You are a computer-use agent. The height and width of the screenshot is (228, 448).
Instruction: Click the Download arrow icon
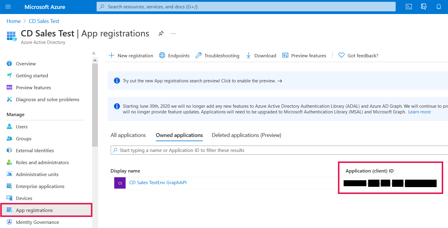249,56
